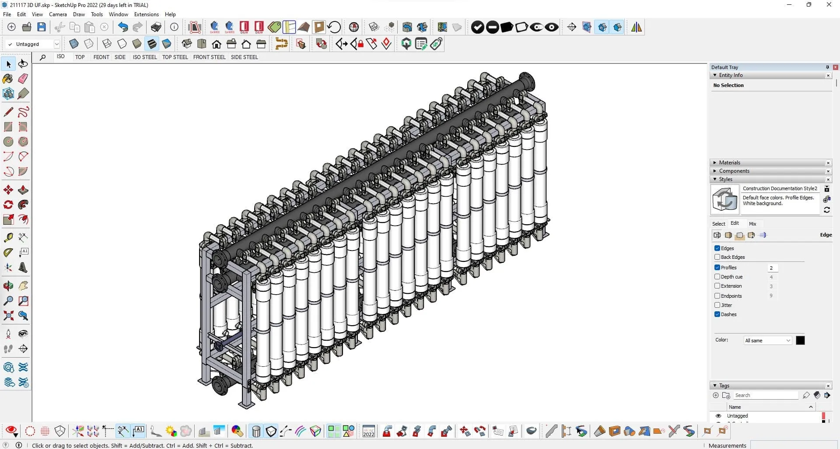Click the Profiles value field
Viewport: 840px width, 449px height.
coord(773,268)
